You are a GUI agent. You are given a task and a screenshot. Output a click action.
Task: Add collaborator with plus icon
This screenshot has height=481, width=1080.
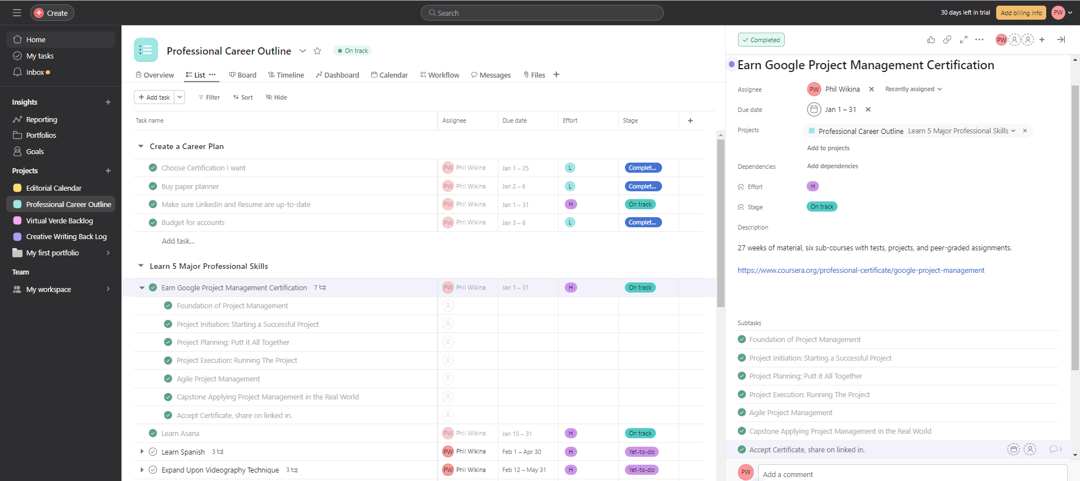point(1042,39)
